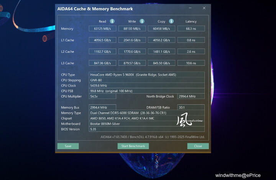This screenshot has height=180, width=276.
Task: Click the Write column header
Action: [x=132, y=21]
